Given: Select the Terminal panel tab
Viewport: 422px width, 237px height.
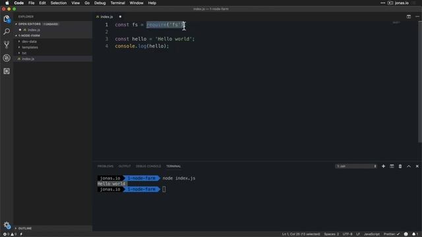Looking at the screenshot, I should [x=173, y=167].
